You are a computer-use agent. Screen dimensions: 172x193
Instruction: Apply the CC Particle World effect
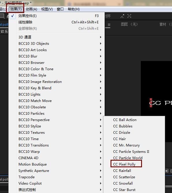[x=134, y=158]
